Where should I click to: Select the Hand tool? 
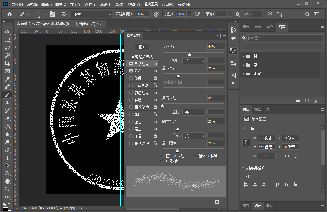7,181
